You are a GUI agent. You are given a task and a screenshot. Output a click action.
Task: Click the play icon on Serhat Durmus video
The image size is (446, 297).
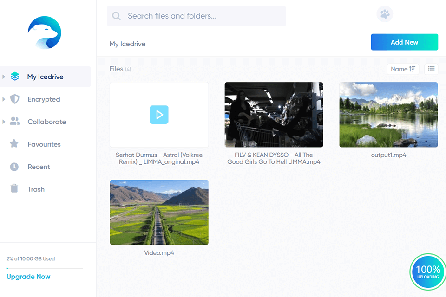(x=159, y=115)
